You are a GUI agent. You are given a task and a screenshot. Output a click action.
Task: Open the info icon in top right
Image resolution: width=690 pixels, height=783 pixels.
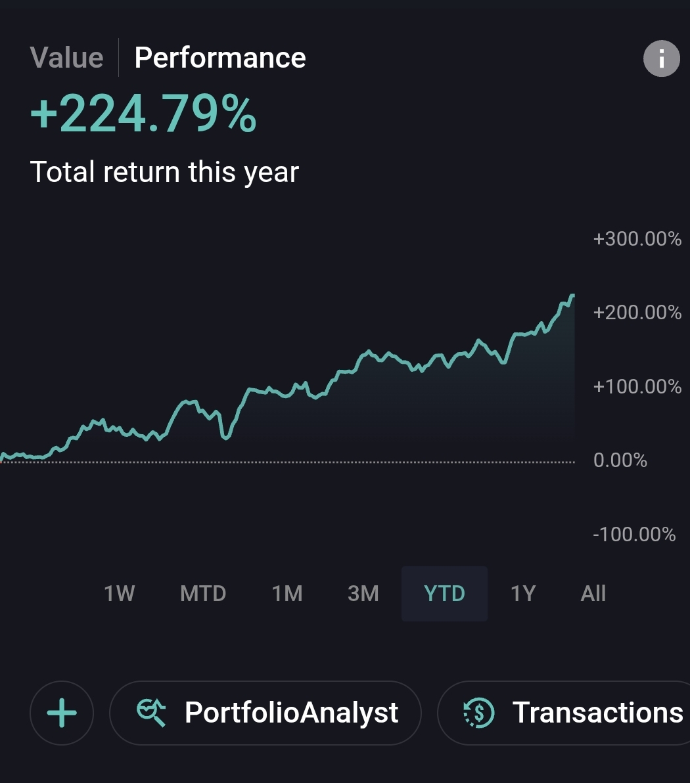[661, 58]
